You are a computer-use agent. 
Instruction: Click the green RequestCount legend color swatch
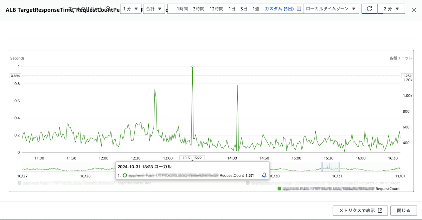point(280,189)
